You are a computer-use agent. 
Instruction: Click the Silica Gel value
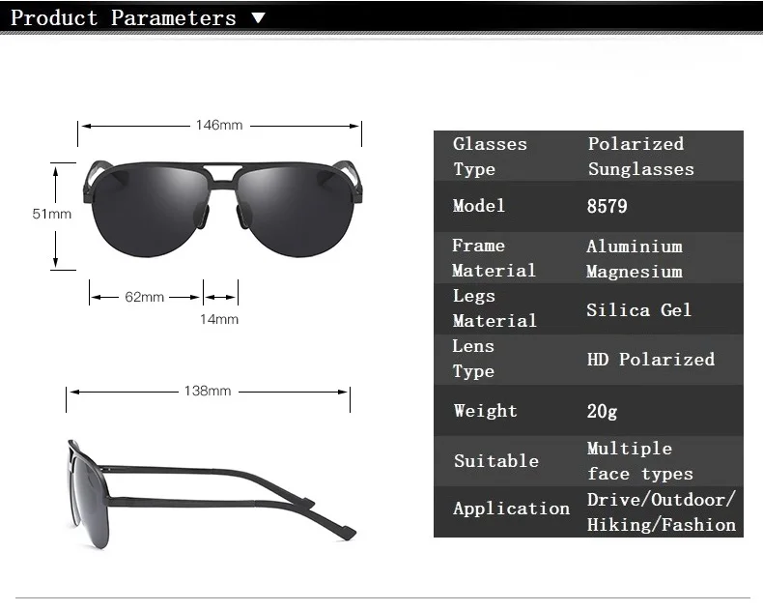tap(638, 310)
